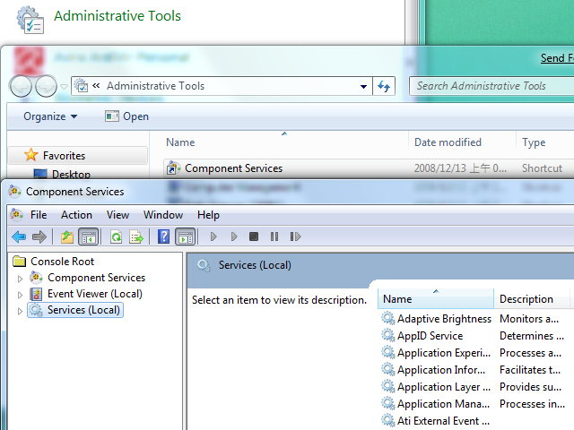Open the Action menu
The image size is (574, 430).
click(76, 215)
